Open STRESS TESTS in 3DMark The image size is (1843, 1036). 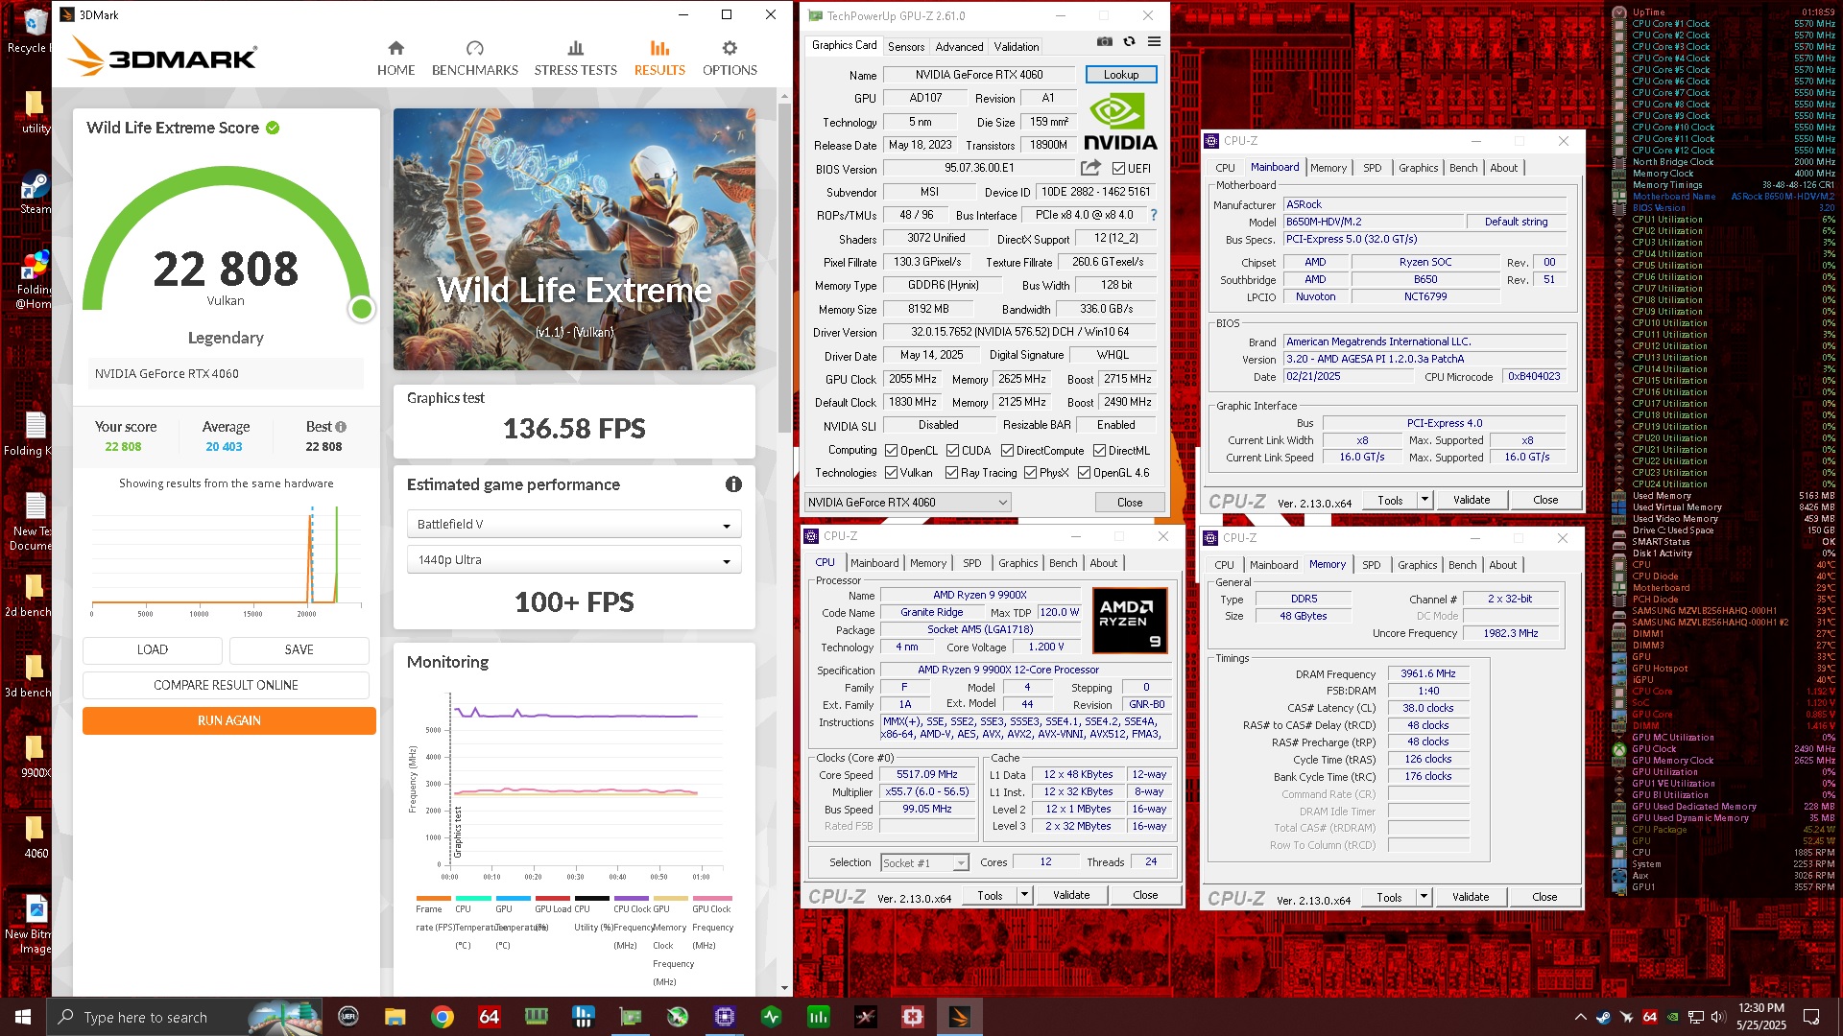[x=575, y=59]
